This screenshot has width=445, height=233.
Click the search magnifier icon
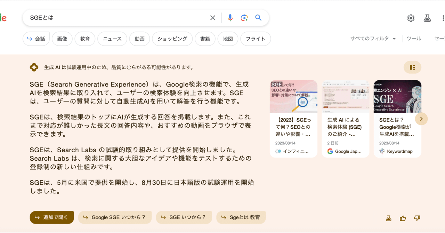pyautogui.click(x=258, y=17)
